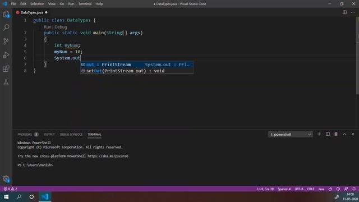359x202 pixels.
Task: Open the Help menu
Action: pyautogui.click(x=99, y=4)
